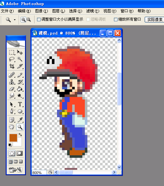164x186 pixels.
Task: Select the Slice tool
Action: click(x=20, y=66)
